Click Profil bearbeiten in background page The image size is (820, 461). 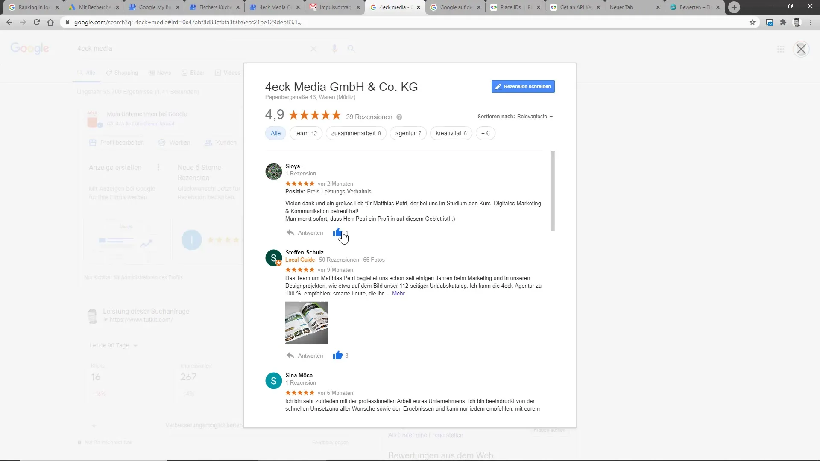tap(117, 143)
